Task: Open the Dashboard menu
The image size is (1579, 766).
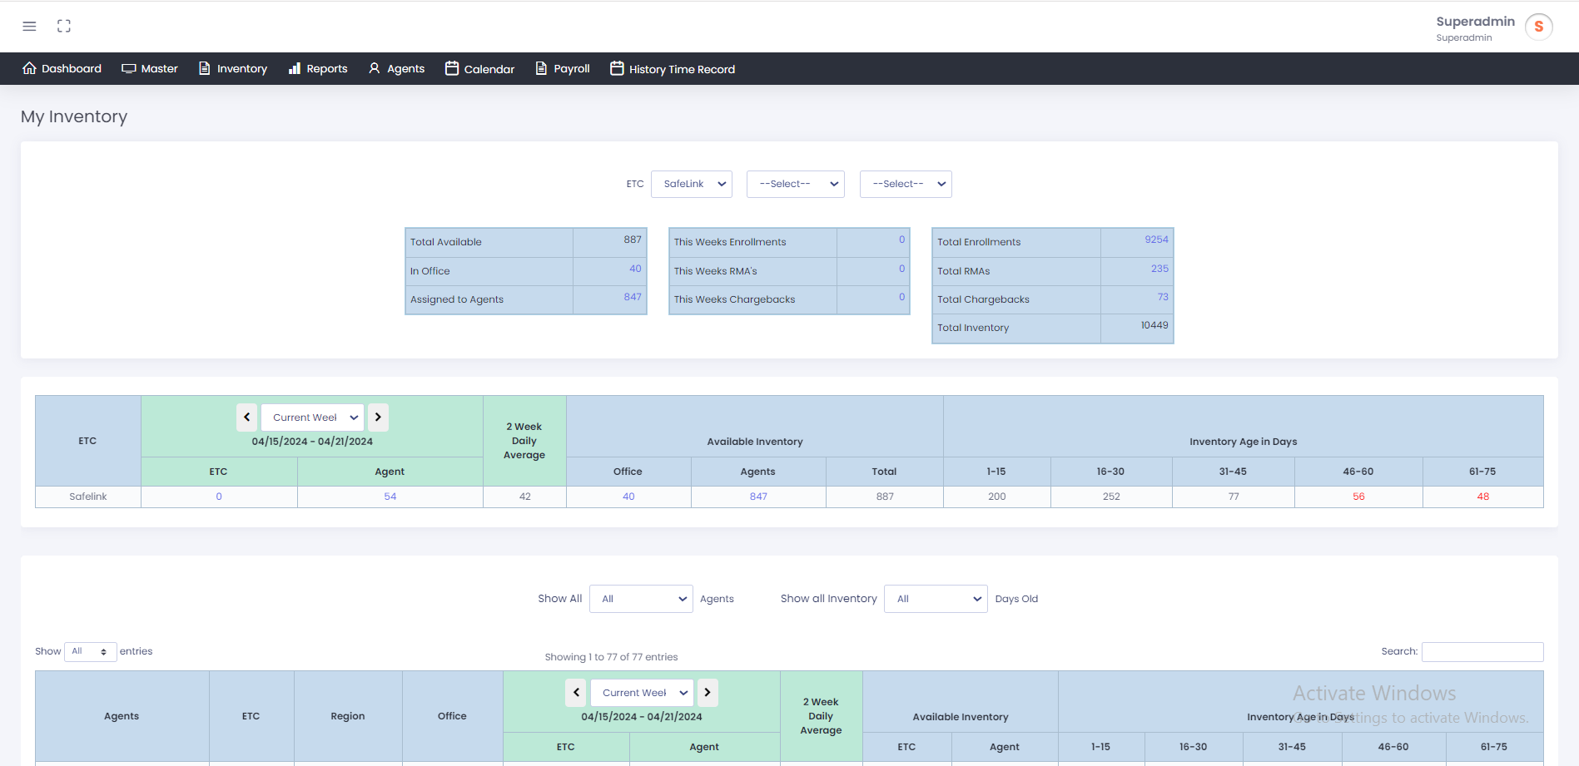Action: [62, 68]
